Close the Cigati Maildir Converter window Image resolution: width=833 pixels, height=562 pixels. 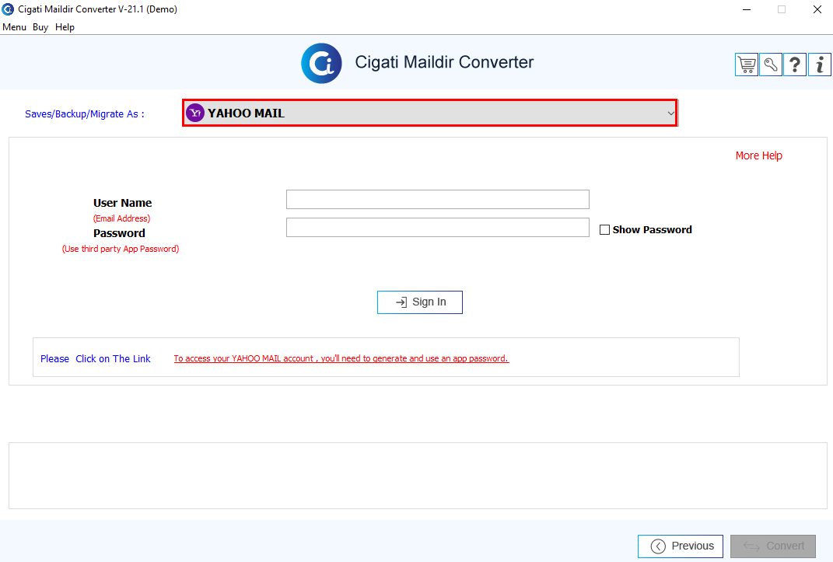(x=817, y=9)
